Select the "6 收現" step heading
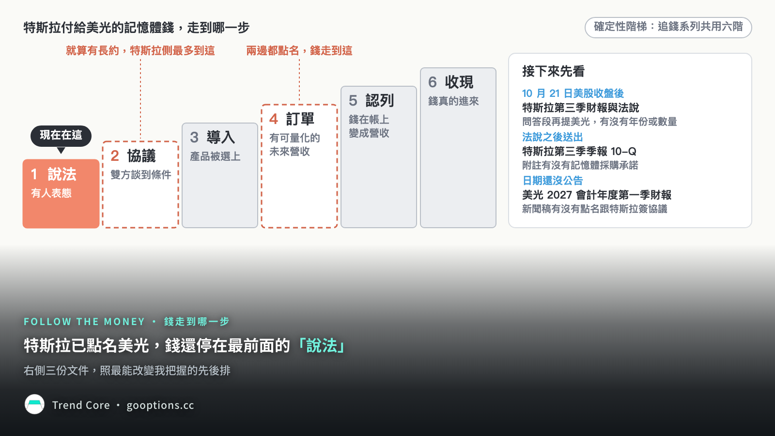 [x=451, y=82]
